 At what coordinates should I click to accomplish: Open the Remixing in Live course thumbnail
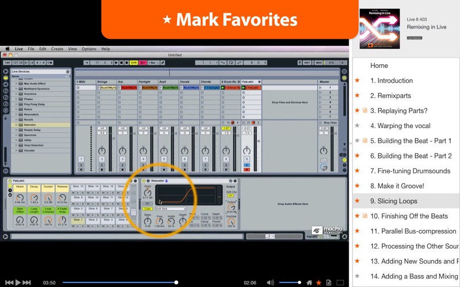tap(379, 28)
